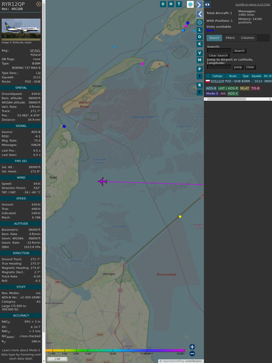Switch to the Search tab
The width and height of the screenshot is (272, 363).
[214, 38]
